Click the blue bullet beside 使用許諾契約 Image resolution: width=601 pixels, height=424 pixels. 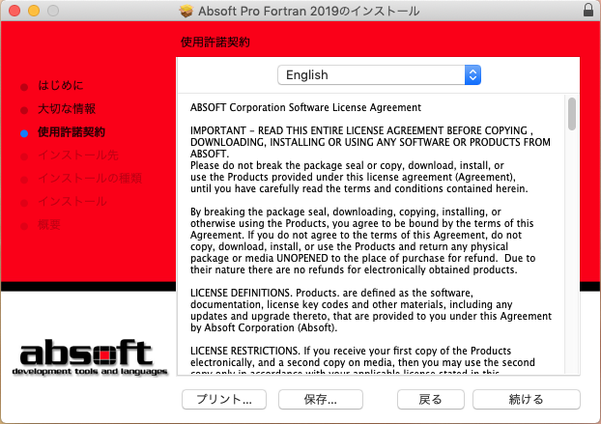(x=24, y=133)
